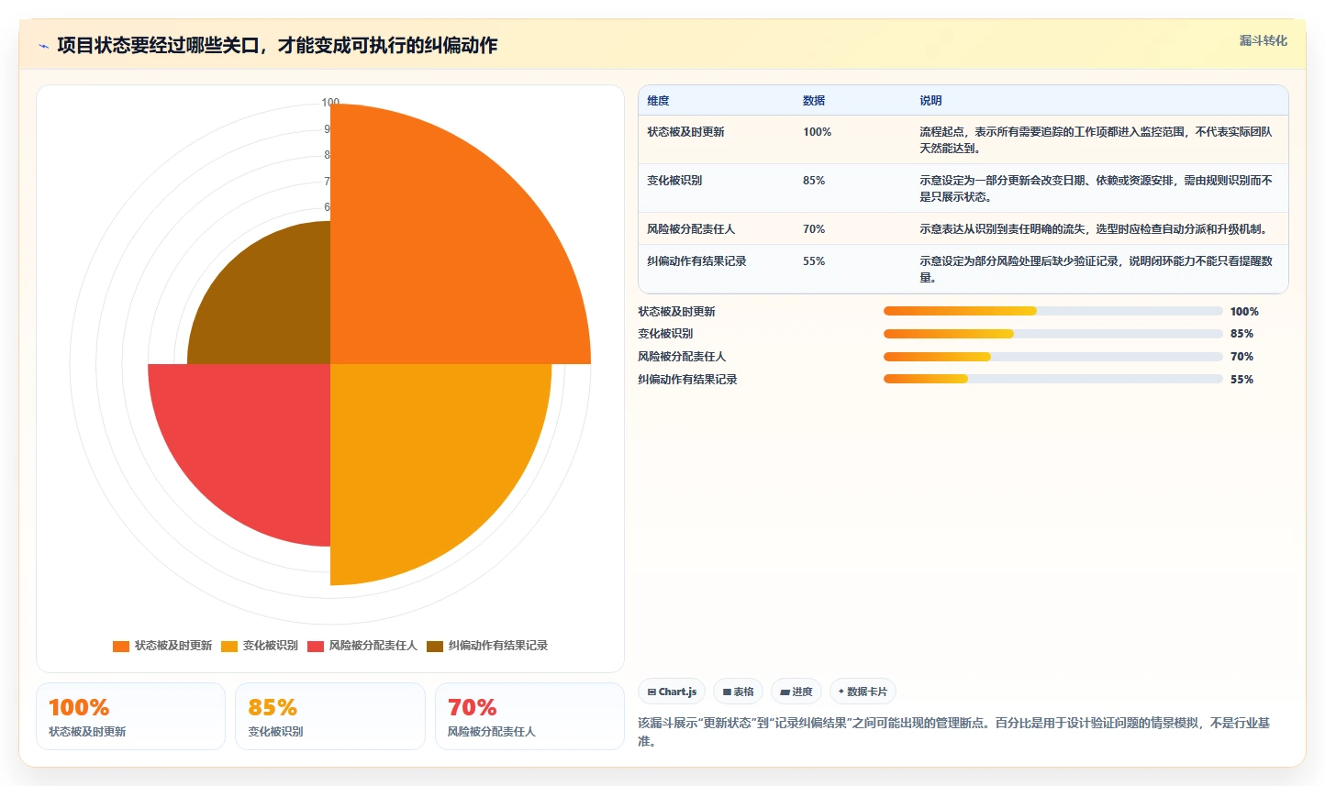Click the lightning icon beside the title
Image resolution: width=1325 pixels, height=786 pixels.
pyautogui.click(x=43, y=46)
